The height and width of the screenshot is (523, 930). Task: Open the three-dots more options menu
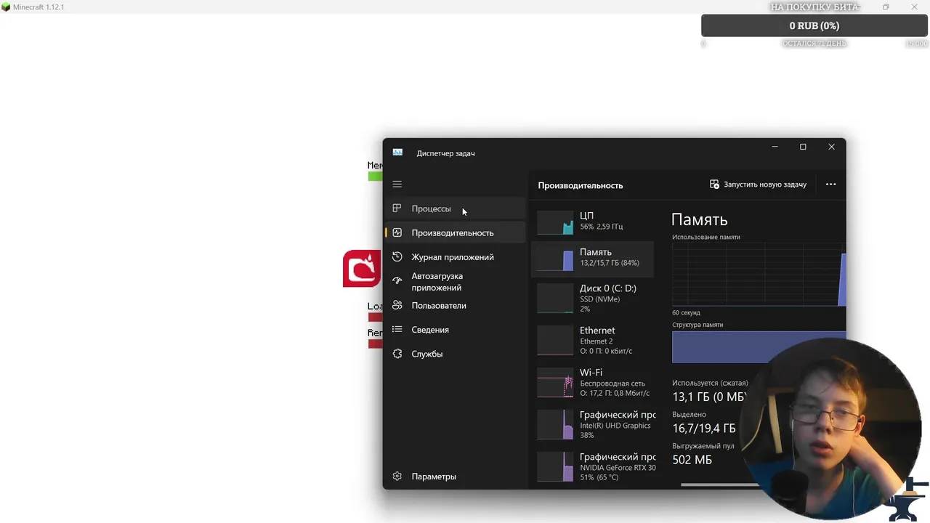point(830,185)
